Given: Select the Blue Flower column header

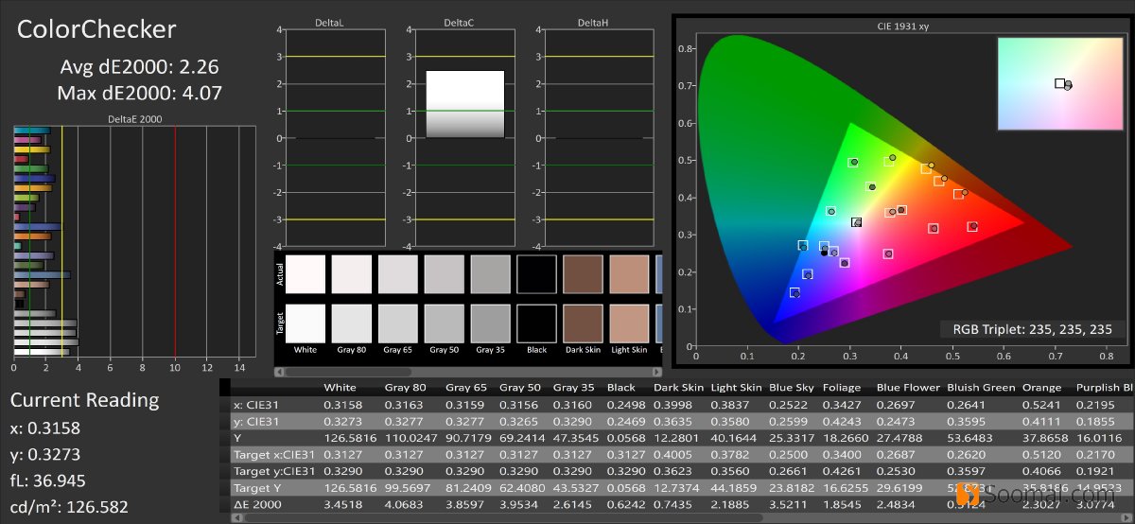Looking at the screenshot, I should [908, 388].
